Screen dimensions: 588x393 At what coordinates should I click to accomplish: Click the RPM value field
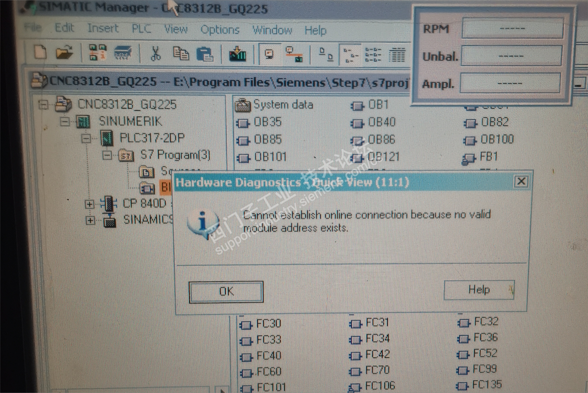pyautogui.click(x=512, y=28)
